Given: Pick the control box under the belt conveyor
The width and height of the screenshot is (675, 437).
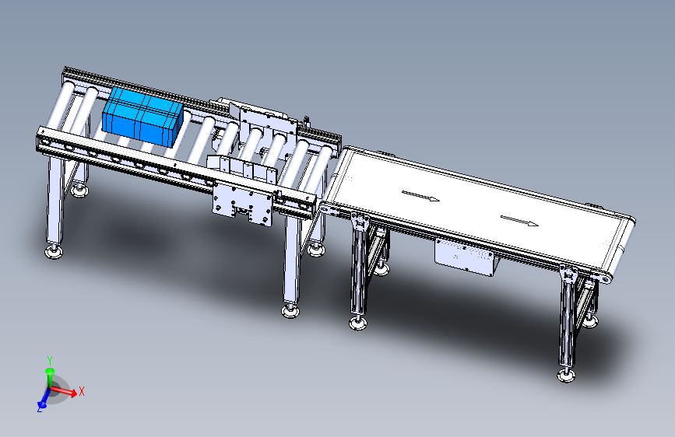Looking at the screenshot, I should tap(466, 257).
